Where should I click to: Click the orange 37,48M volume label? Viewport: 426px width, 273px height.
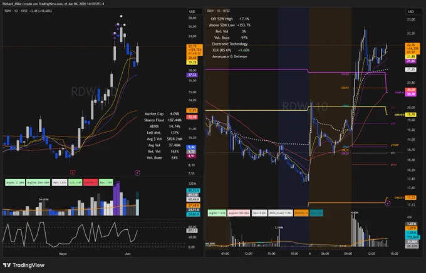(193, 205)
